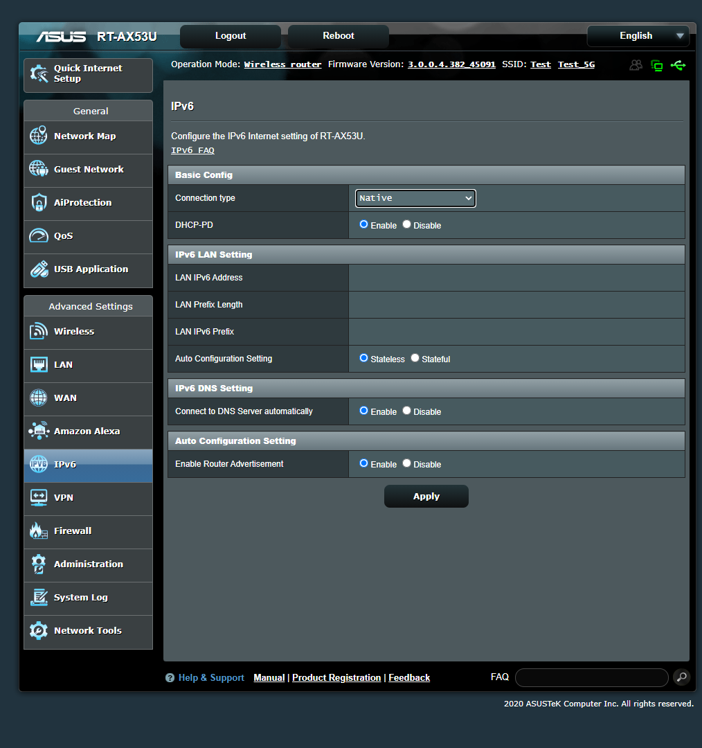
Task: Enable automatic DNS server connection
Action: pyautogui.click(x=364, y=411)
